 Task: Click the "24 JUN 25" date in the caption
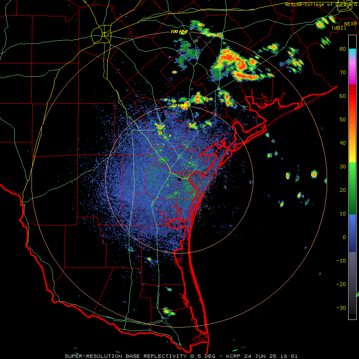260,356
